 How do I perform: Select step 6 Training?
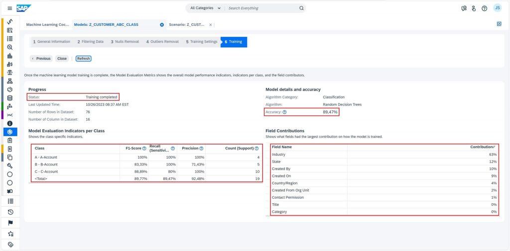234,42
